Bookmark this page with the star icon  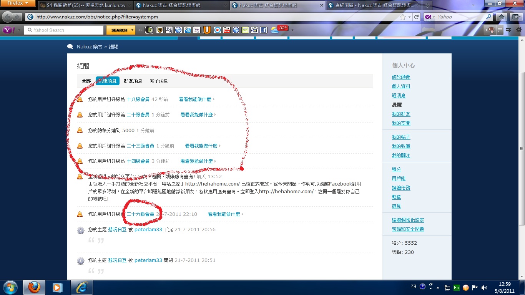click(x=402, y=17)
